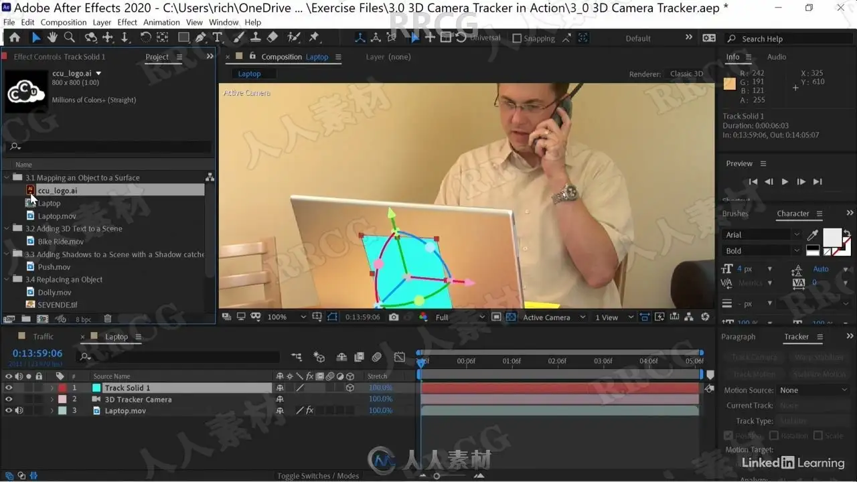
Task: Create a new folder in Project panel
Action: pos(26,319)
